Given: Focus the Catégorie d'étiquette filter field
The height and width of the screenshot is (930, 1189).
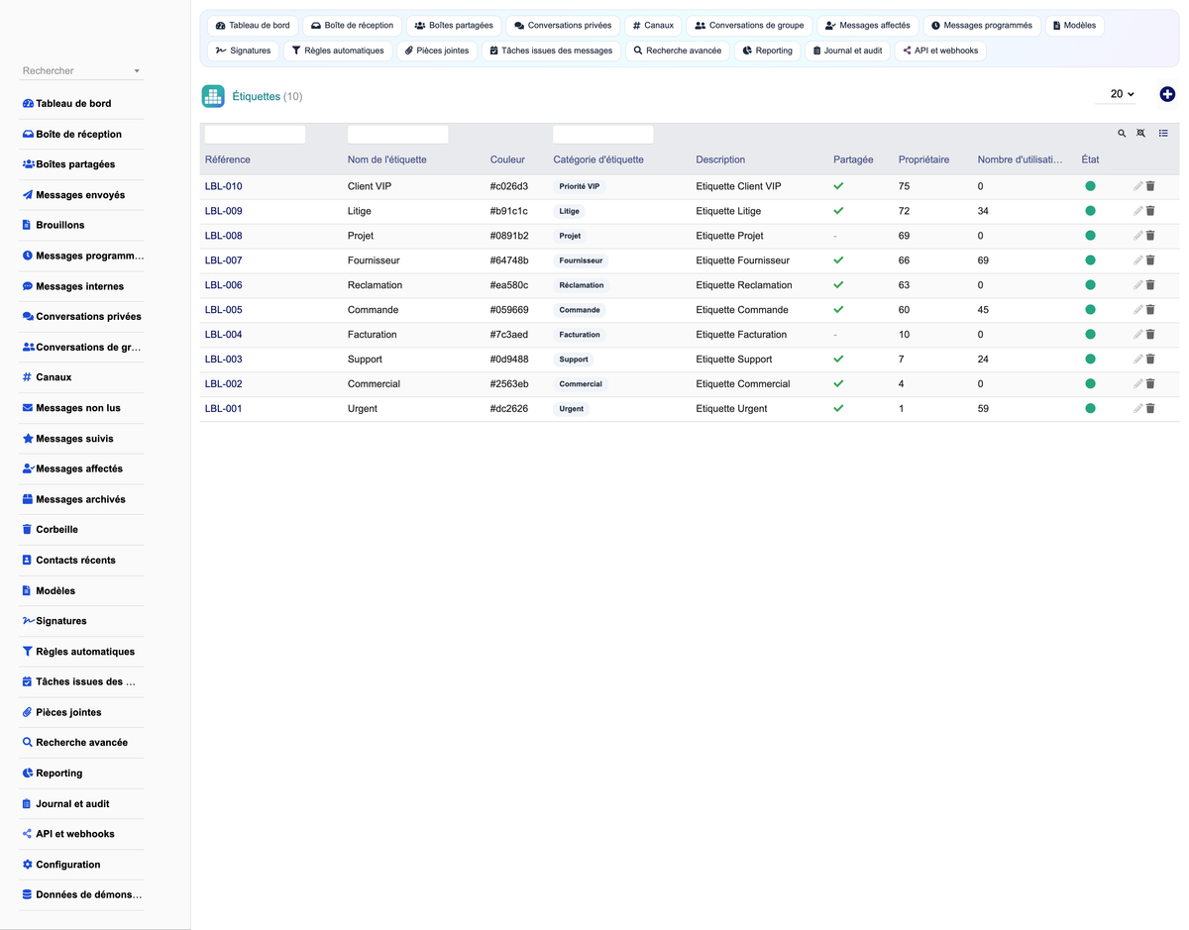Looking at the screenshot, I should [x=602, y=134].
